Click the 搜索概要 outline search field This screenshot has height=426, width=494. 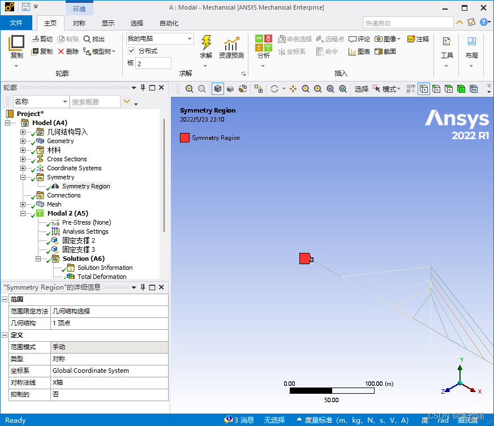pos(95,101)
